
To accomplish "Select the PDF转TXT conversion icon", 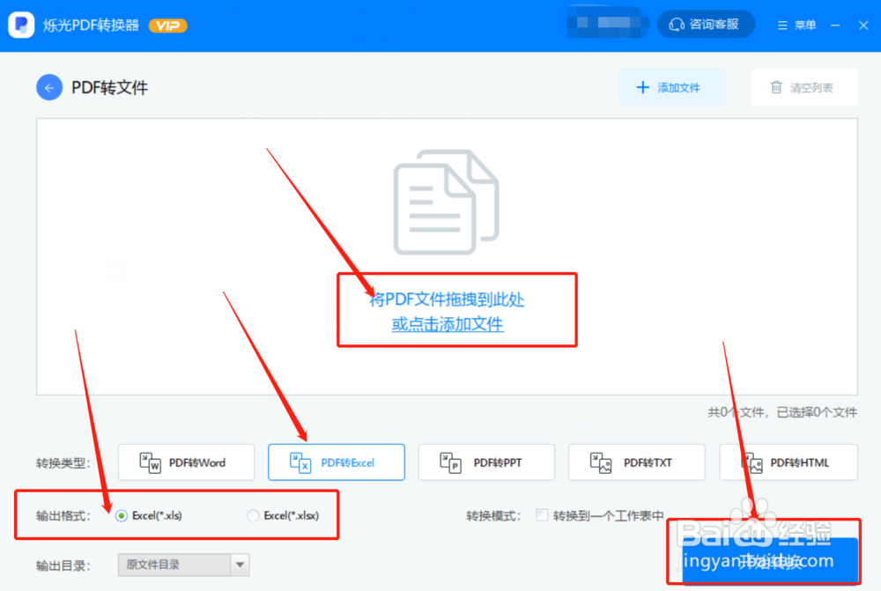I will (x=599, y=462).
